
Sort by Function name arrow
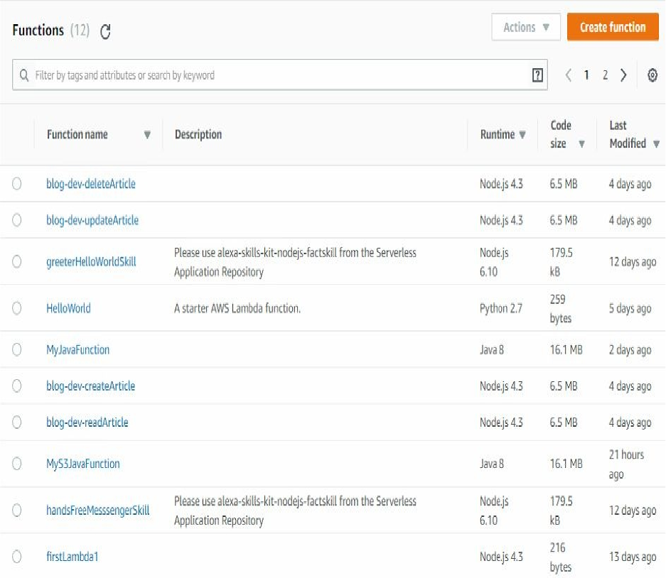coord(147,135)
